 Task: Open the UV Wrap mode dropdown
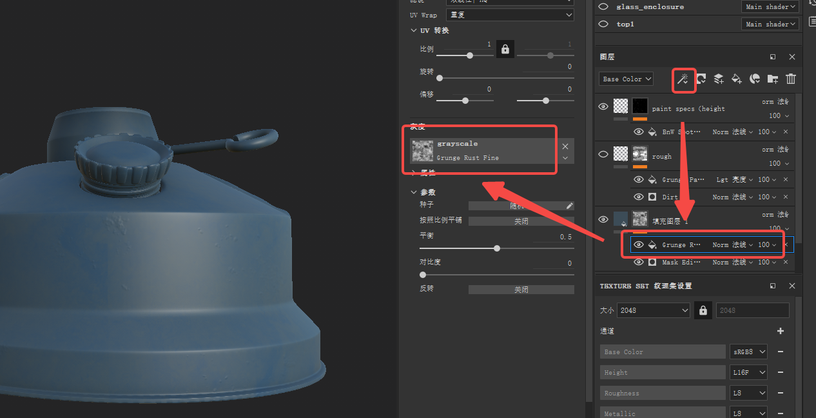click(x=509, y=14)
